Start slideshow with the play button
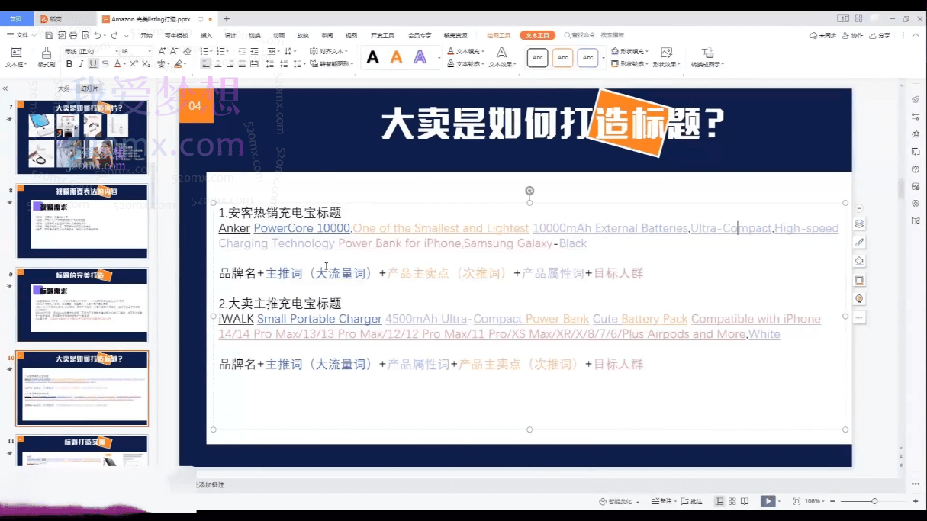 tap(768, 501)
